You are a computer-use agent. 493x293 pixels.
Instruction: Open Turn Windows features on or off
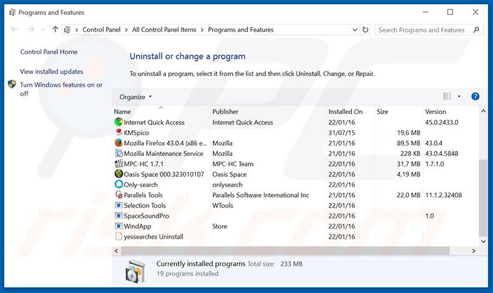coord(61,89)
